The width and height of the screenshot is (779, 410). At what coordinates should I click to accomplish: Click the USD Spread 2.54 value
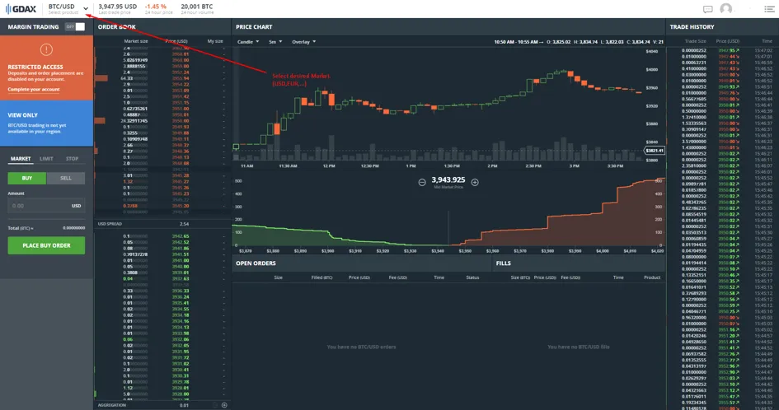tap(184, 224)
